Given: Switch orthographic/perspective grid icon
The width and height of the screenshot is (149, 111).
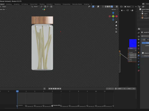Looking at the screenshot, I should click(x=116, y=32).
